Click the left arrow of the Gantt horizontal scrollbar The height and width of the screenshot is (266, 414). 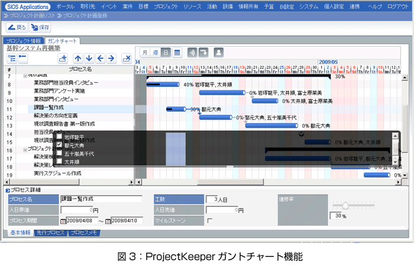click(138, 182)
